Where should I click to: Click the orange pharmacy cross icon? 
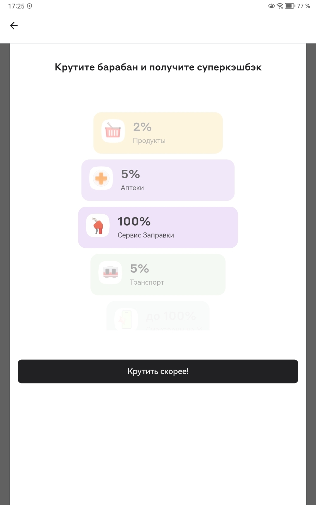pyautogui.click(x=101, y=178)
